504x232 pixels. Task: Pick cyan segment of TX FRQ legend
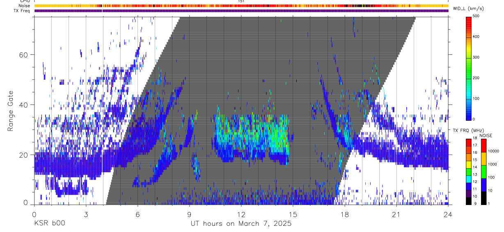tap(468, 179)
